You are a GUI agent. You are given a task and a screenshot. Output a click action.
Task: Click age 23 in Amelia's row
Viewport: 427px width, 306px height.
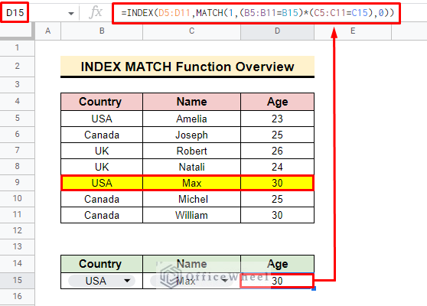tap(277, 119)
